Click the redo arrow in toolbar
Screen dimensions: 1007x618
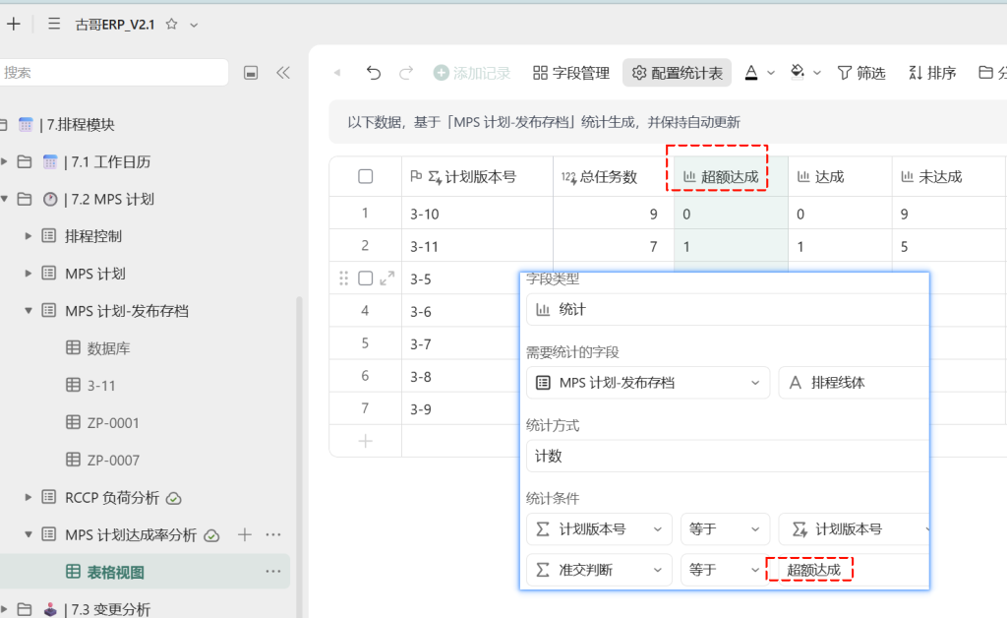(x=406, y=73)
